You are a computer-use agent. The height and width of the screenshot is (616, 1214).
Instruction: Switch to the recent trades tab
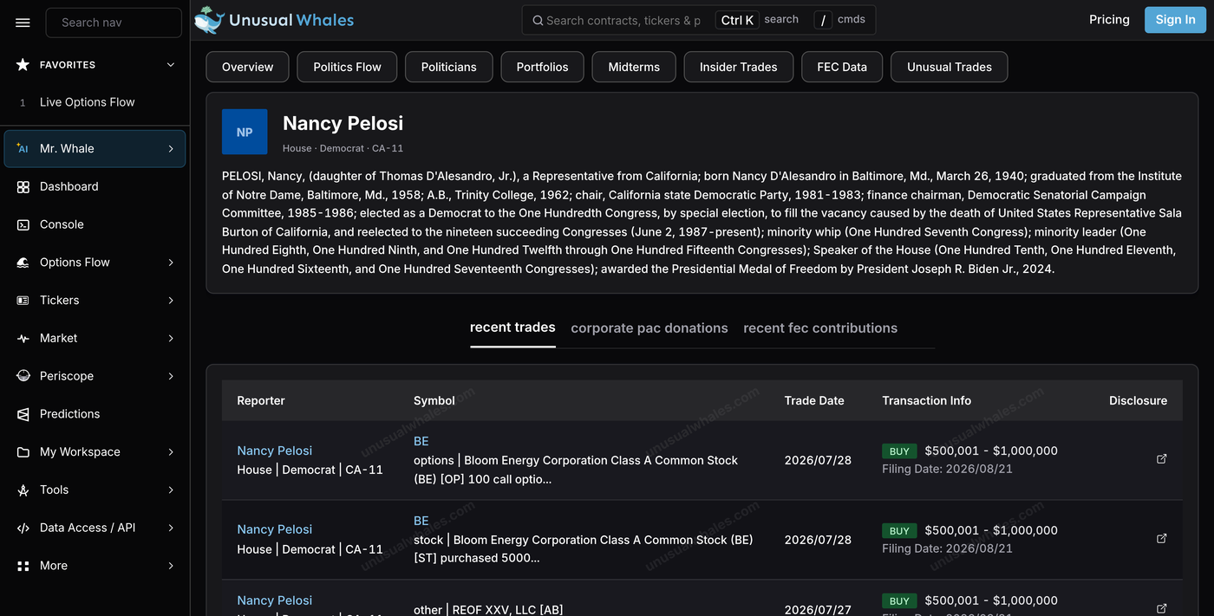click(512, 327)
